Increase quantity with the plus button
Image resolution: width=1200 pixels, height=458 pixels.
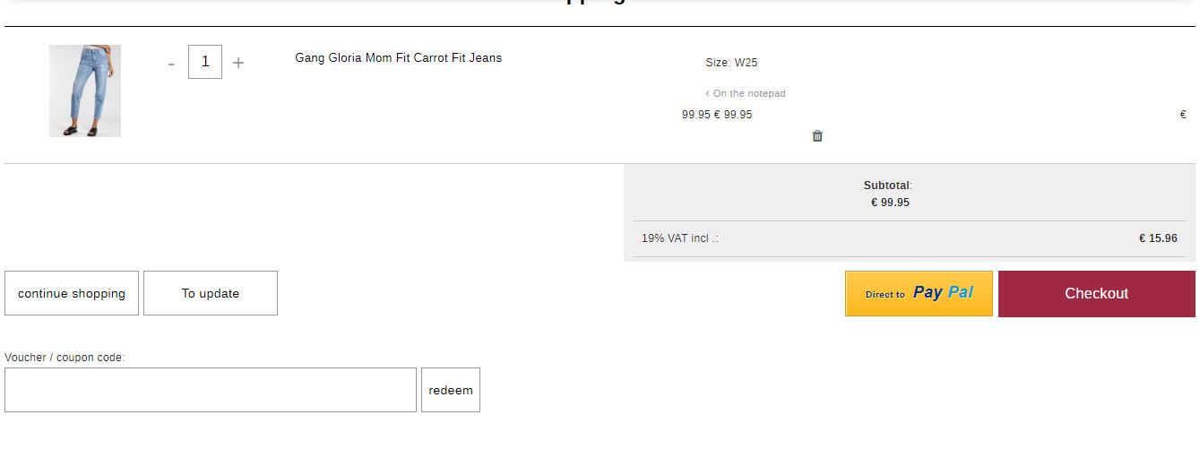238,63
